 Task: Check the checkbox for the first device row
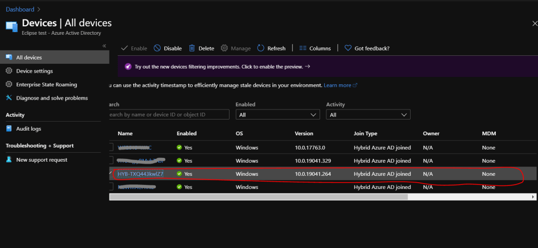click(x=111, y=147)
